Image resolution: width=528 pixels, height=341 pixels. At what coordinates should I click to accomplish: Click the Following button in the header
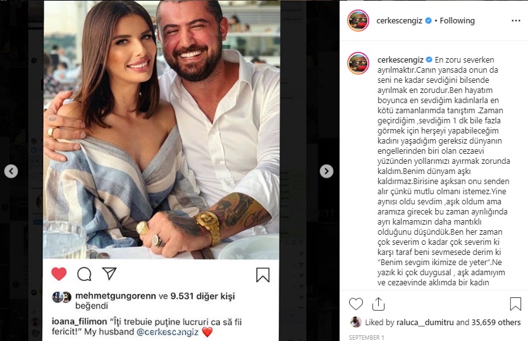(x=457, y=20)
